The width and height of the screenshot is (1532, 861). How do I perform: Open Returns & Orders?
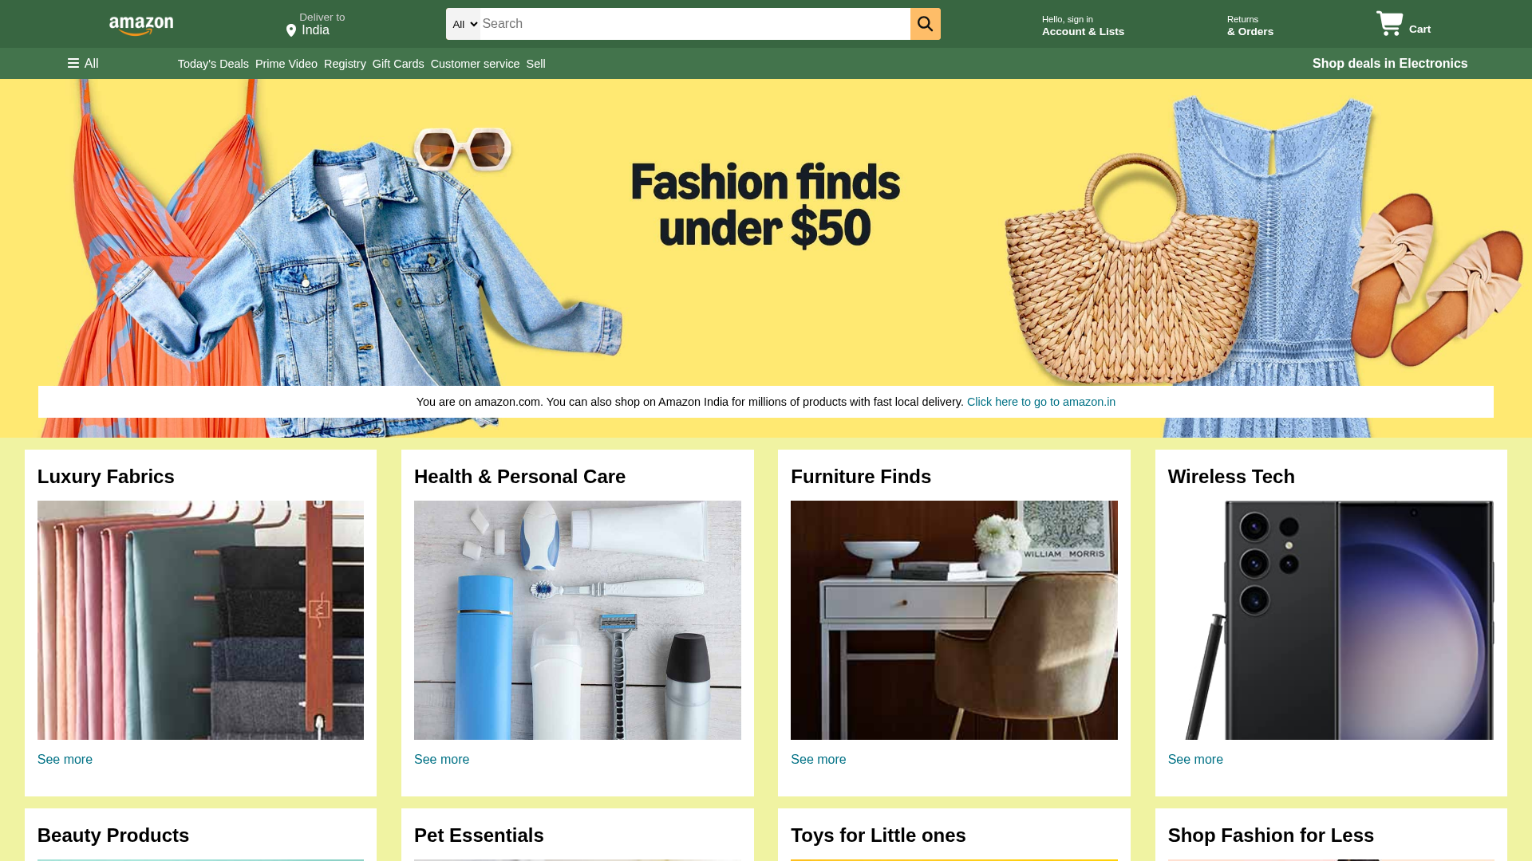pyautogui.click(x=1250, y=26)
